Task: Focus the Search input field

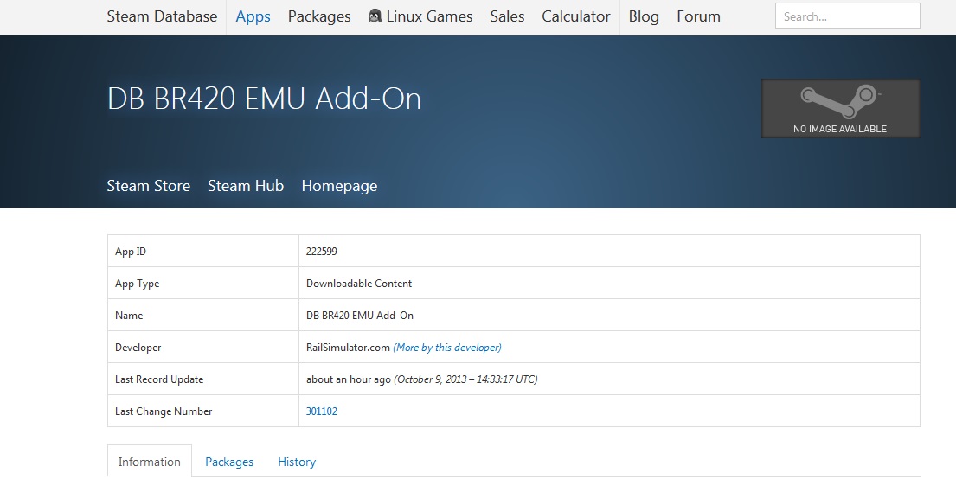Action: (x=847, y=16)
